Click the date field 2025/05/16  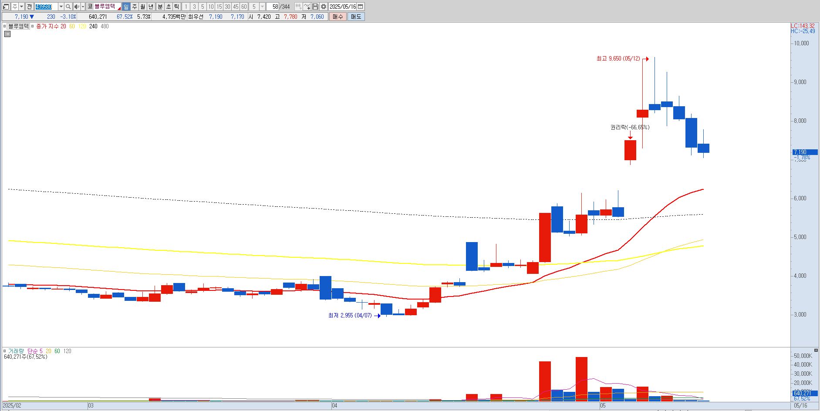click(x=343, y=7)
